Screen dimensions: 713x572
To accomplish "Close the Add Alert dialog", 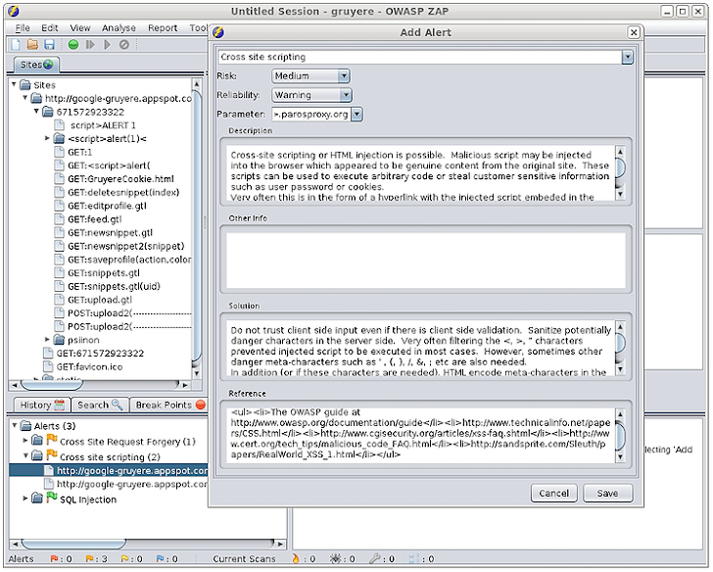I will [634, 32].
